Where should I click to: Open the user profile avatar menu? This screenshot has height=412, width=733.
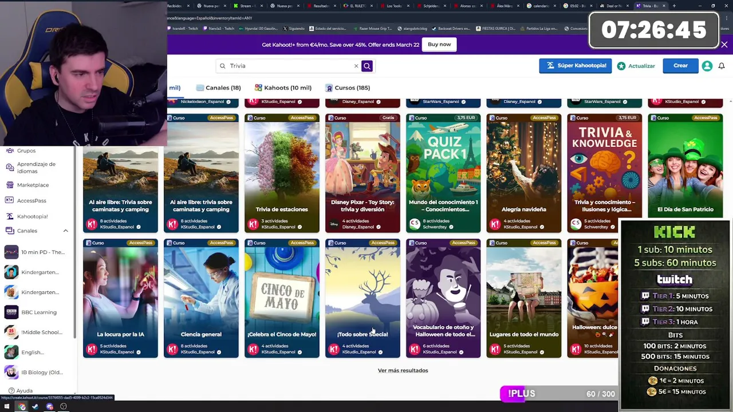pos(707,66)
